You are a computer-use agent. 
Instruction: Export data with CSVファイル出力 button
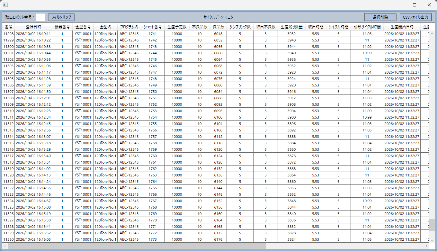tap(415, 17)
